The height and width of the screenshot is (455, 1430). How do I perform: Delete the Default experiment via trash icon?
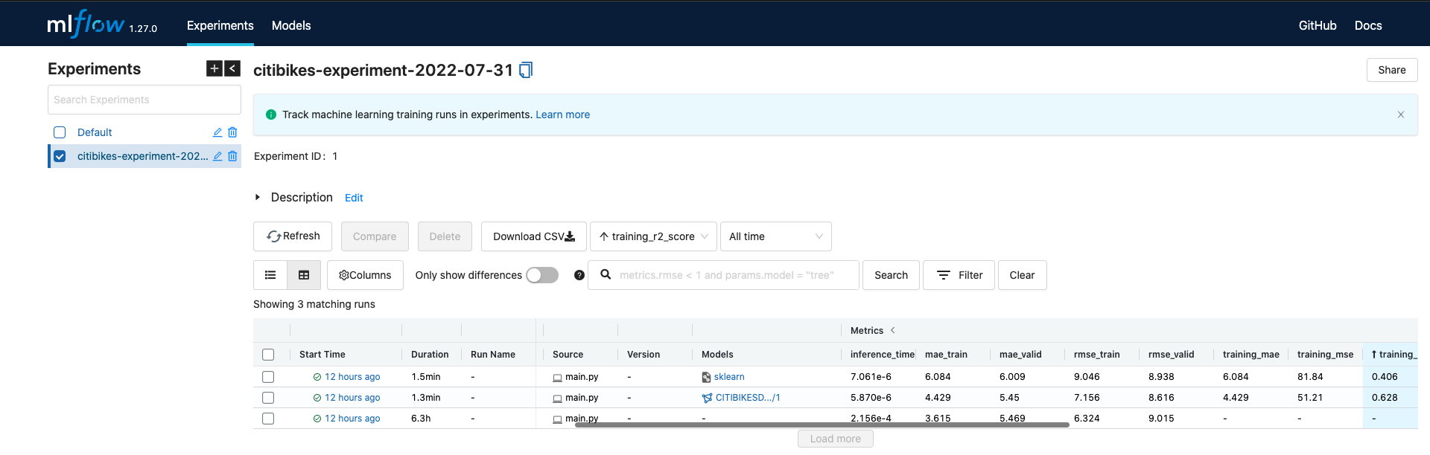232,132
